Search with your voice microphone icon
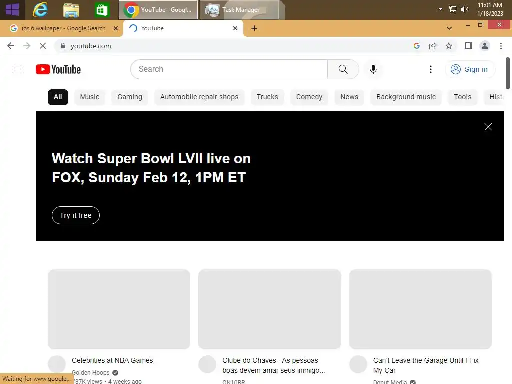512x384 pixels. click(373, 69)
